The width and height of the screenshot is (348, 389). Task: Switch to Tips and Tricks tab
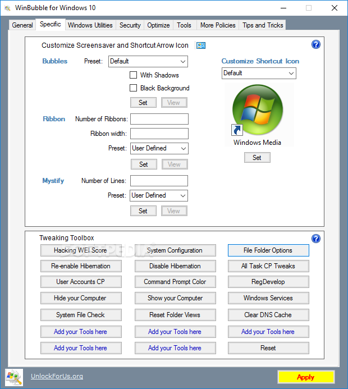263,25
